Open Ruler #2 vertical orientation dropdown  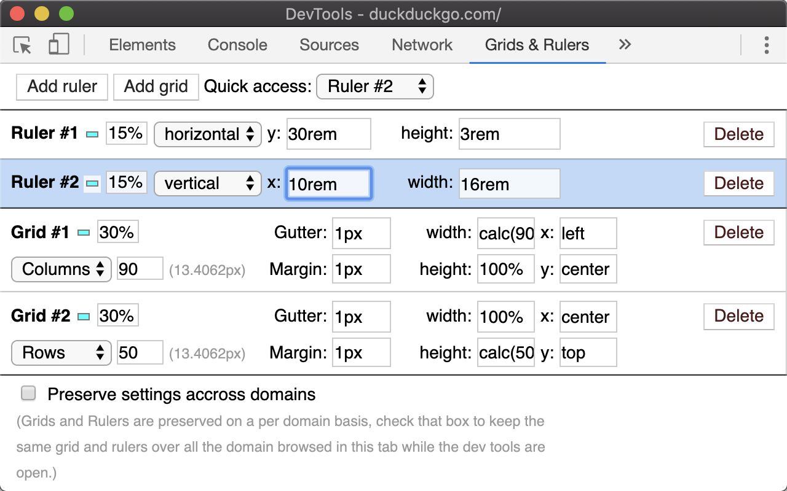[x=208, y=184]
